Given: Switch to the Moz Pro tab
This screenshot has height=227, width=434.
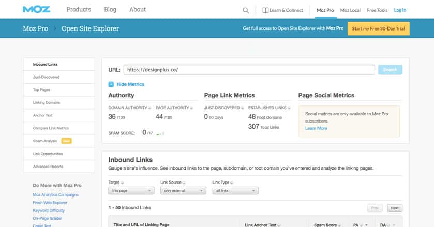Looking at the screenshot, I should [x=325, y=10].
